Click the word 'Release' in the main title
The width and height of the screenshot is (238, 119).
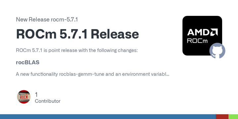click(x=115, y=34)
